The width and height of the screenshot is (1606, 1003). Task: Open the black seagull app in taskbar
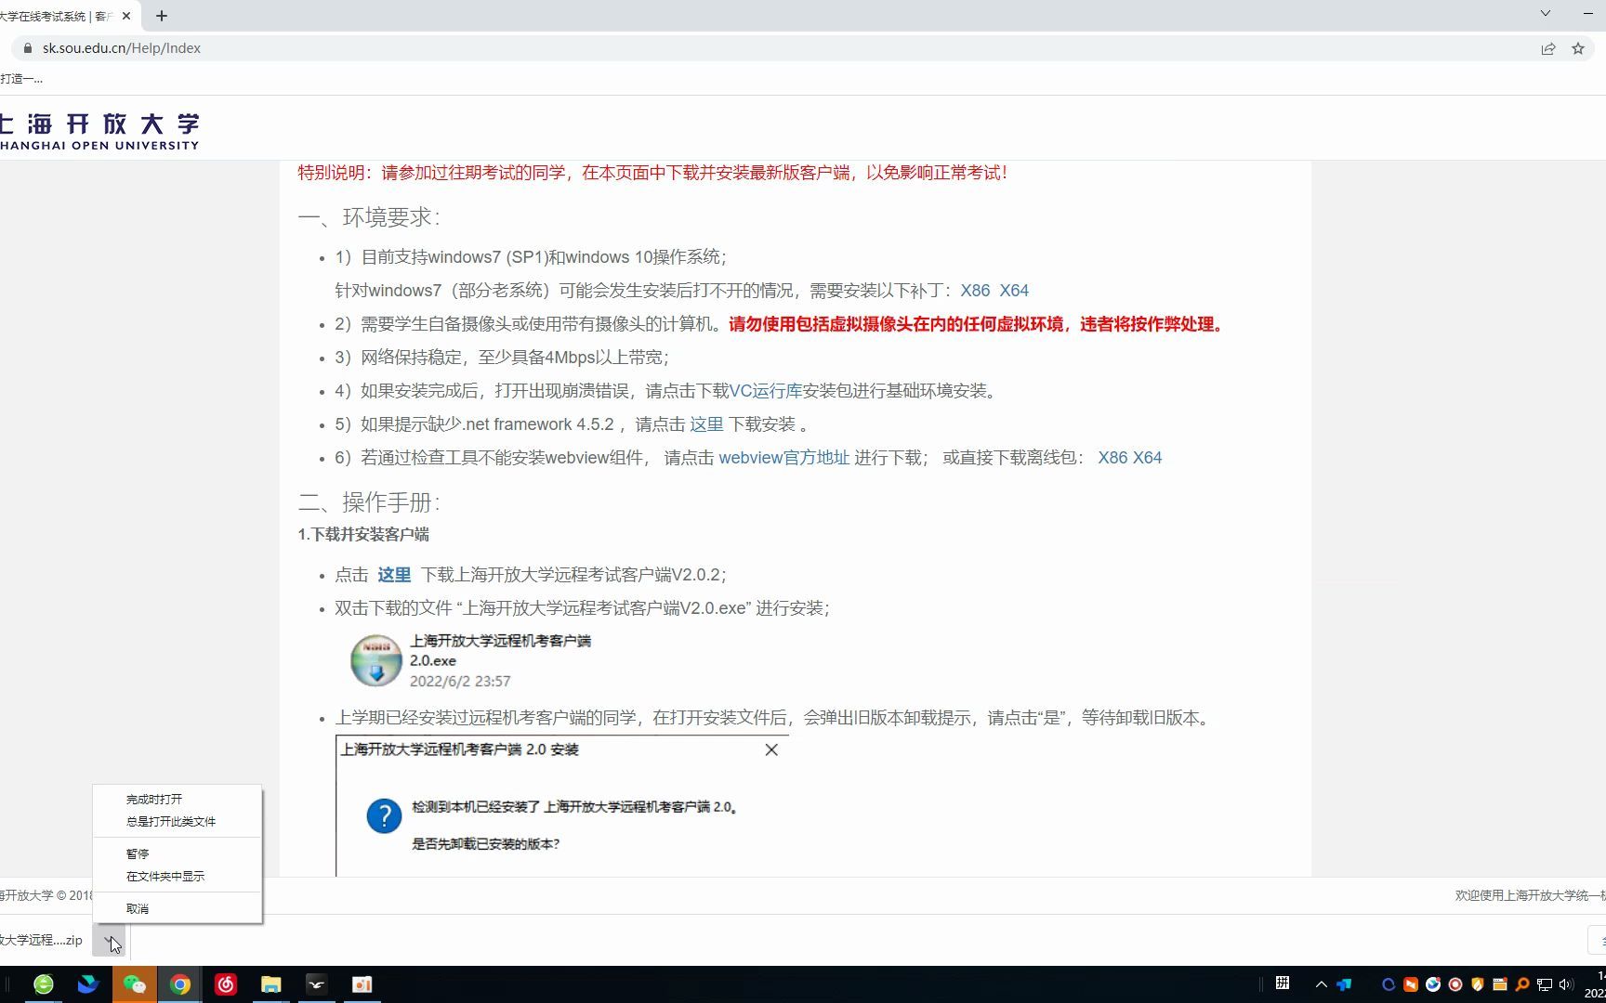point(316,984)
